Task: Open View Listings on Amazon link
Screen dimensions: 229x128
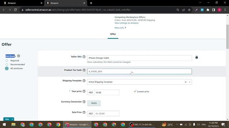Action: pos(126,23)
